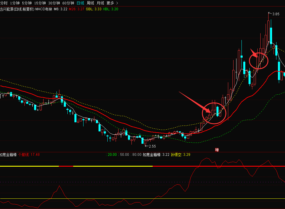The width and height of the screenshot is (285, 209).
Task: Switch to the 分时 intraday tab
Action: pyautogui.click(x=4, y=3)
